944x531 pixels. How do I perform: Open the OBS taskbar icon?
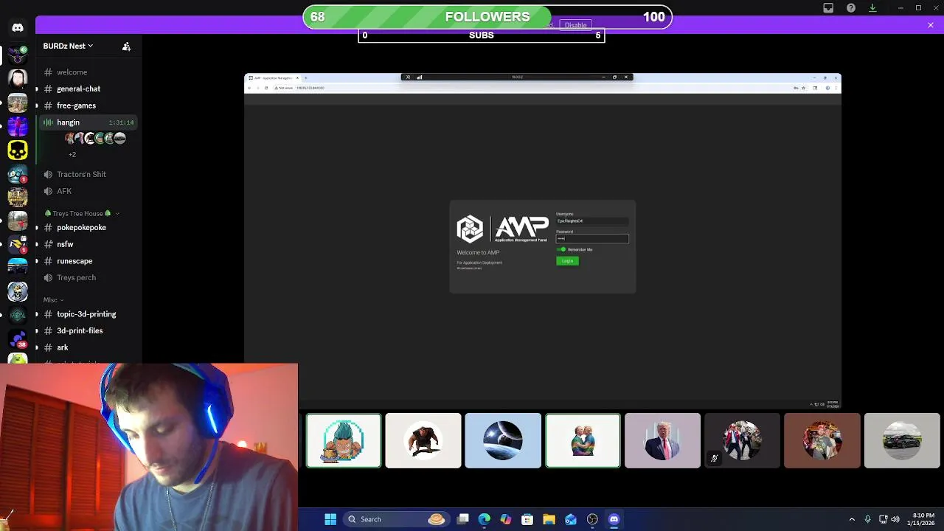point(592,519)
